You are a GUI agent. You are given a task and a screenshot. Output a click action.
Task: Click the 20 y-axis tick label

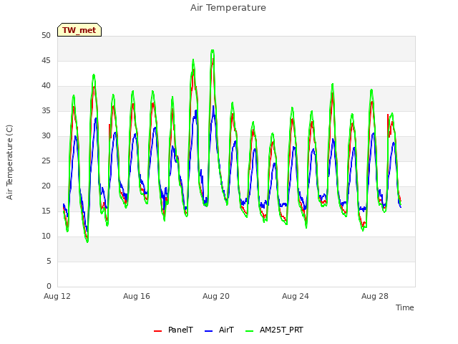tap(46, 186)
